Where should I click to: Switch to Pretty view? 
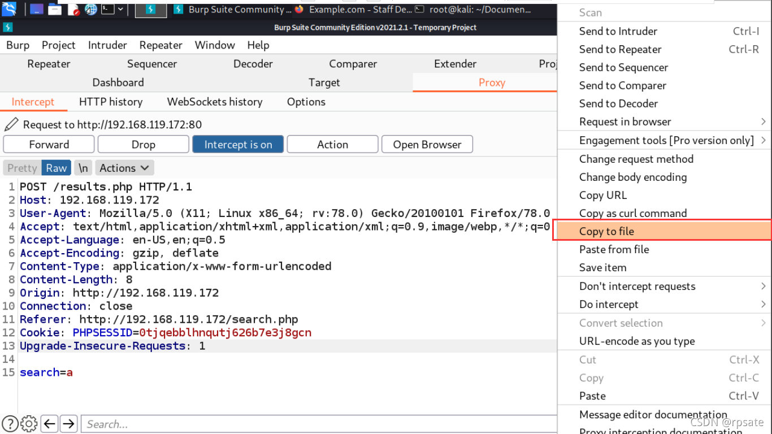coord(22,168)
